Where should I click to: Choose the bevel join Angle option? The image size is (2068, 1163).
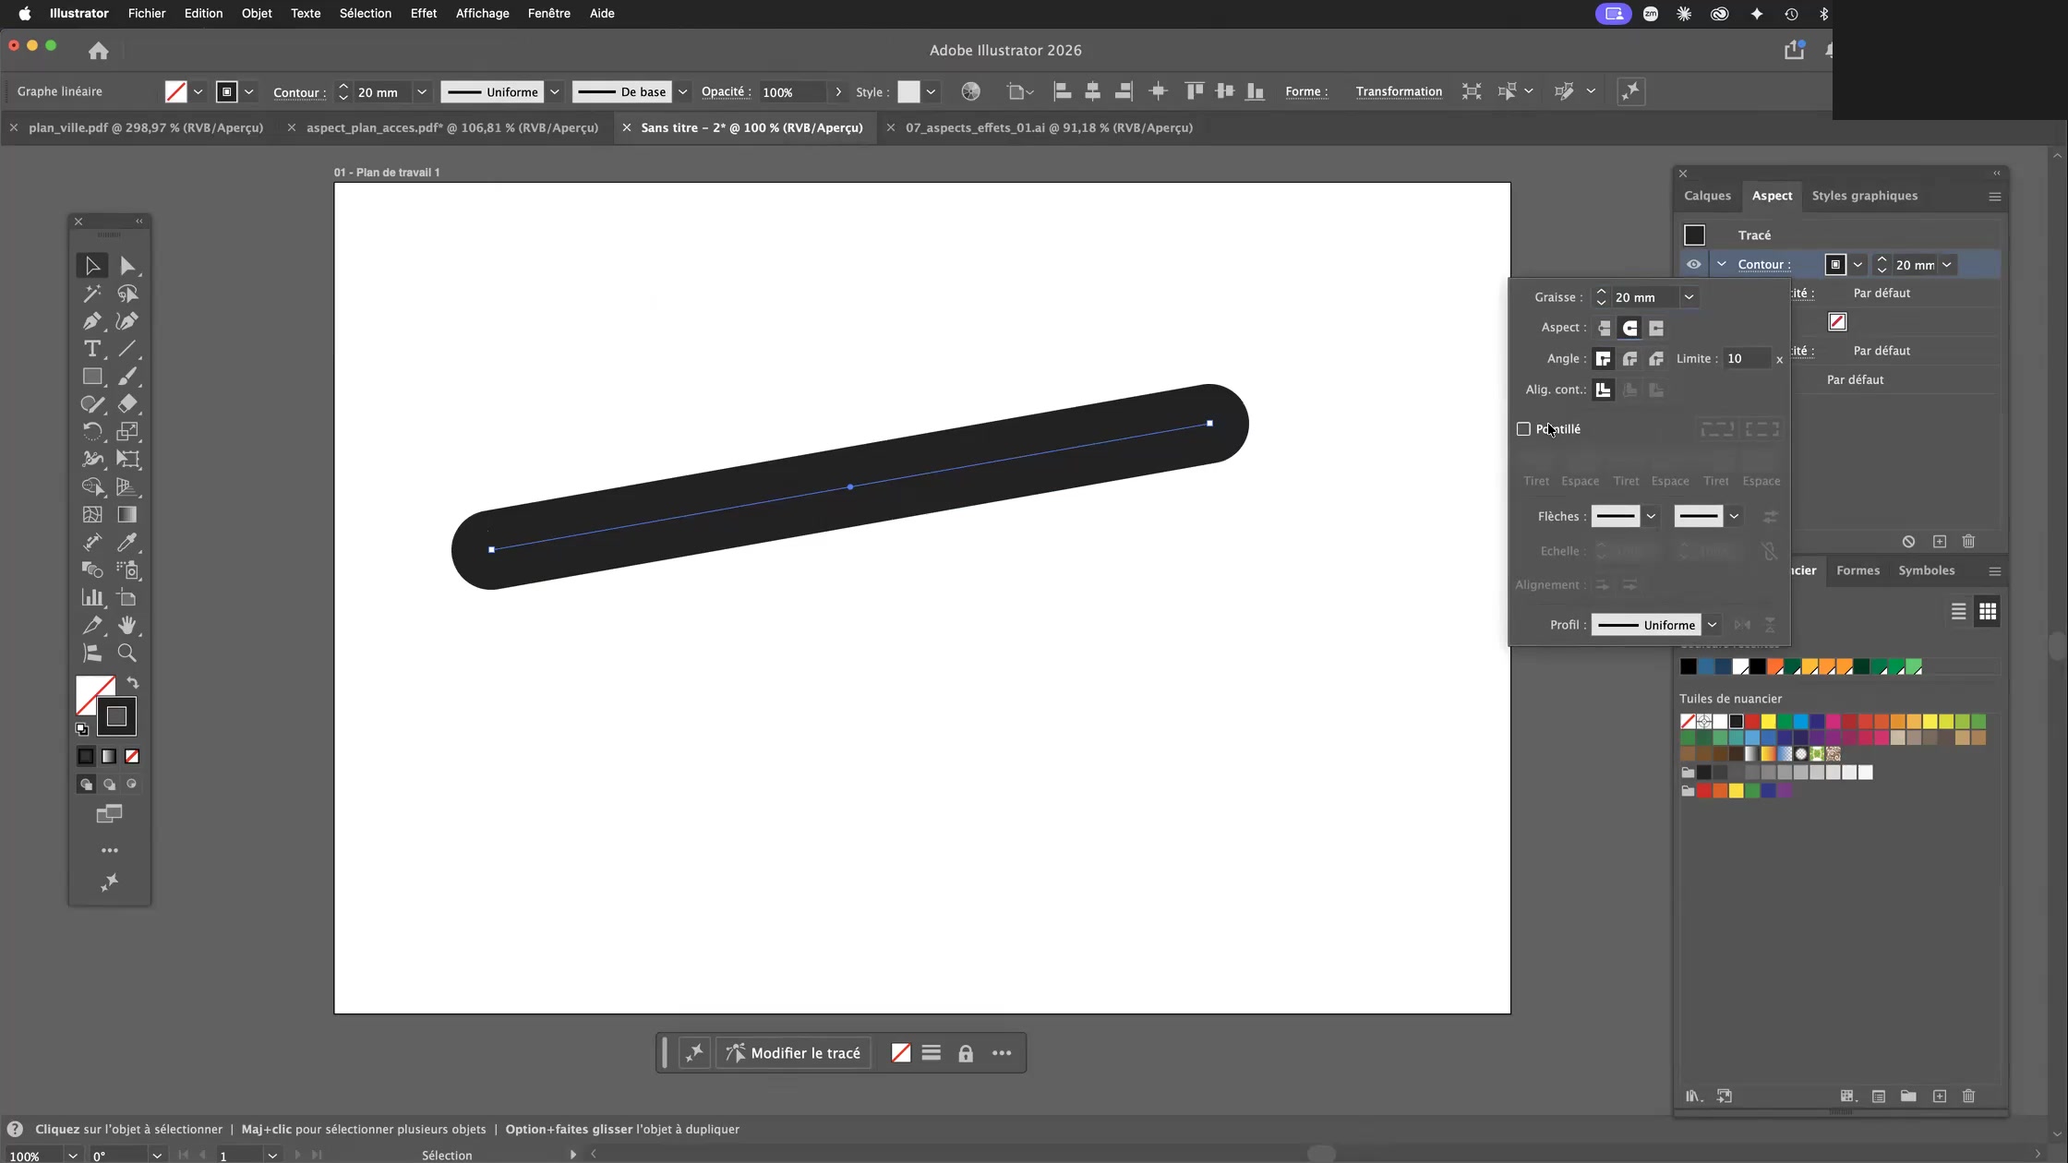1656,359
